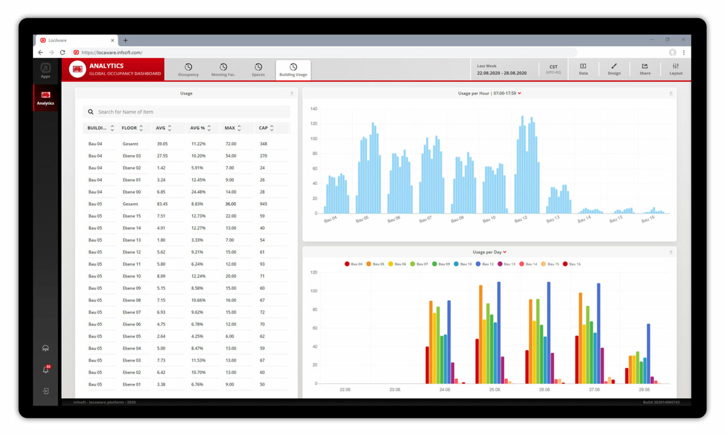
Task: Open notifications via the bell icon
Action: point(45,370)
